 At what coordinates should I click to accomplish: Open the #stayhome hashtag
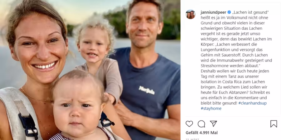pyautogui.click(x=211, y=109)
